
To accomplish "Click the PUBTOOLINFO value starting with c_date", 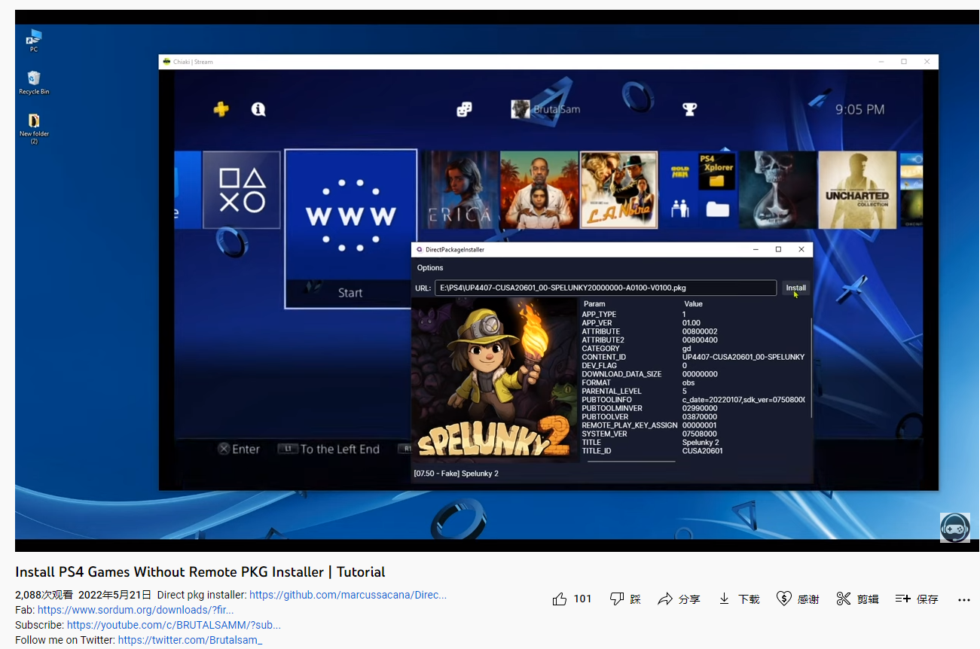I will (744, 400).
